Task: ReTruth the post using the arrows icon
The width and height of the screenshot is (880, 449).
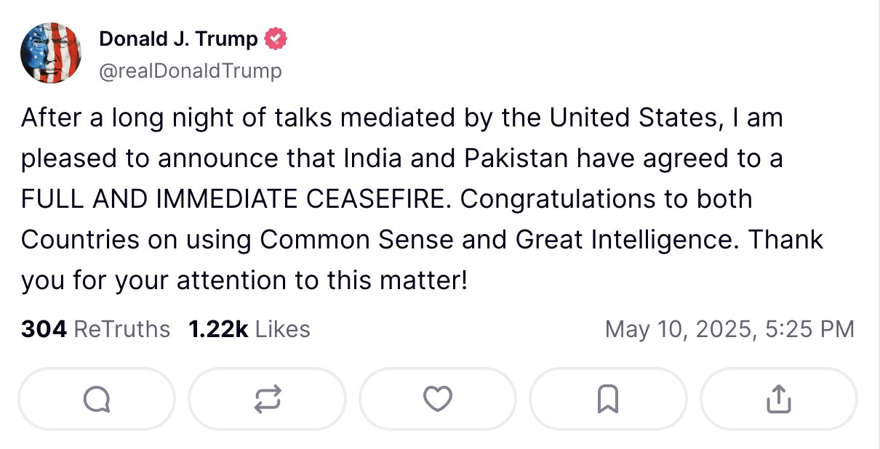Action: 267,398
